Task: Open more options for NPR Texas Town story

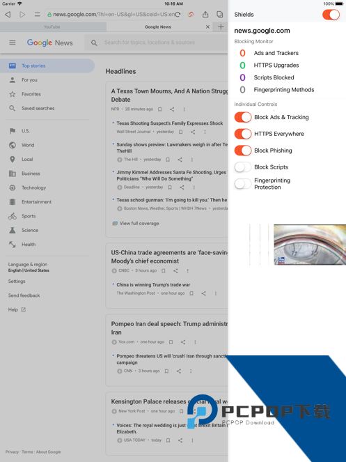Action: pos(184,109)
